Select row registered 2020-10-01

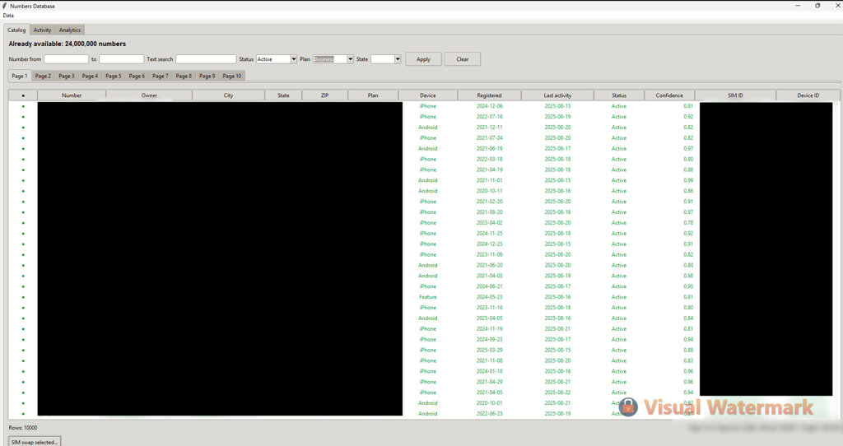coord(424,403)
